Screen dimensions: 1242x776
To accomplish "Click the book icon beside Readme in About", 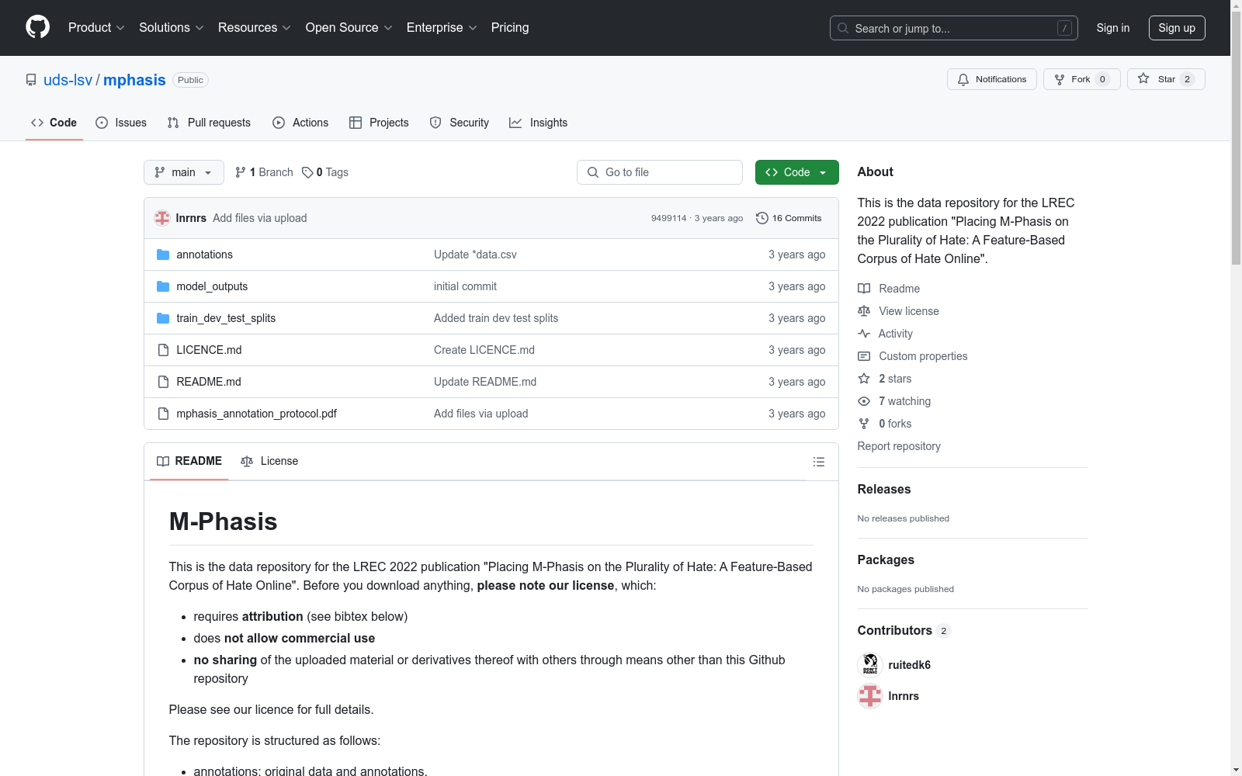I will (864, 289).
